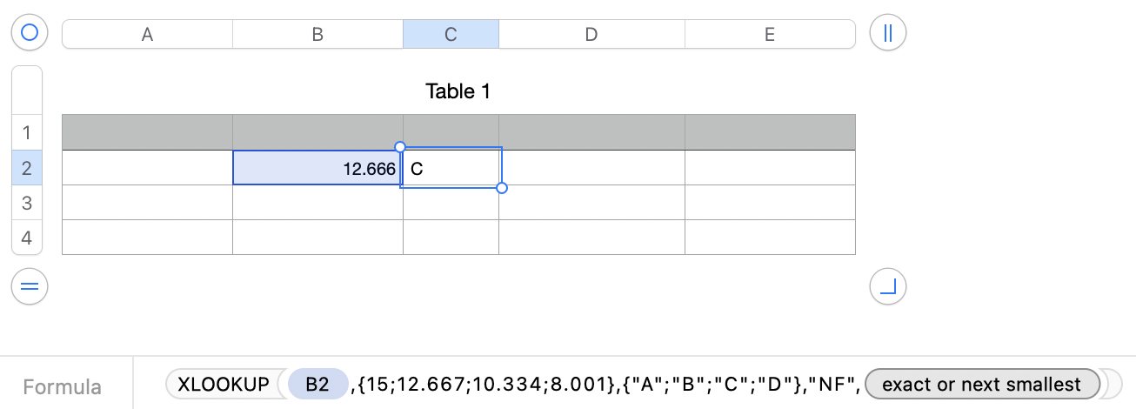1136x409 pixels.
Task: Select cell containing 12.666
Action: coord(317,169)
